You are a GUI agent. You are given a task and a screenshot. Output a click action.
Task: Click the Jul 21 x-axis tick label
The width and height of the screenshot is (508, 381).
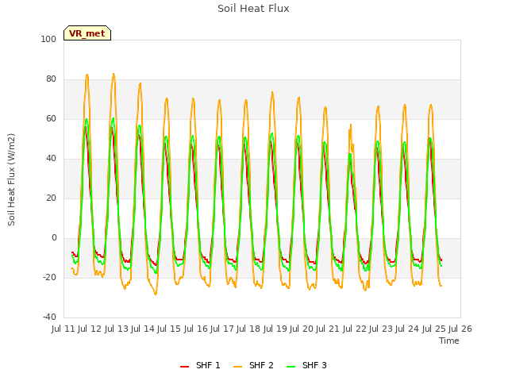point(328,329)
